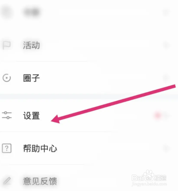Expand the chevron on the 帮助中心 row
Image resolution: width=178 pixels, height=191 pixels.
click(166, 149)
